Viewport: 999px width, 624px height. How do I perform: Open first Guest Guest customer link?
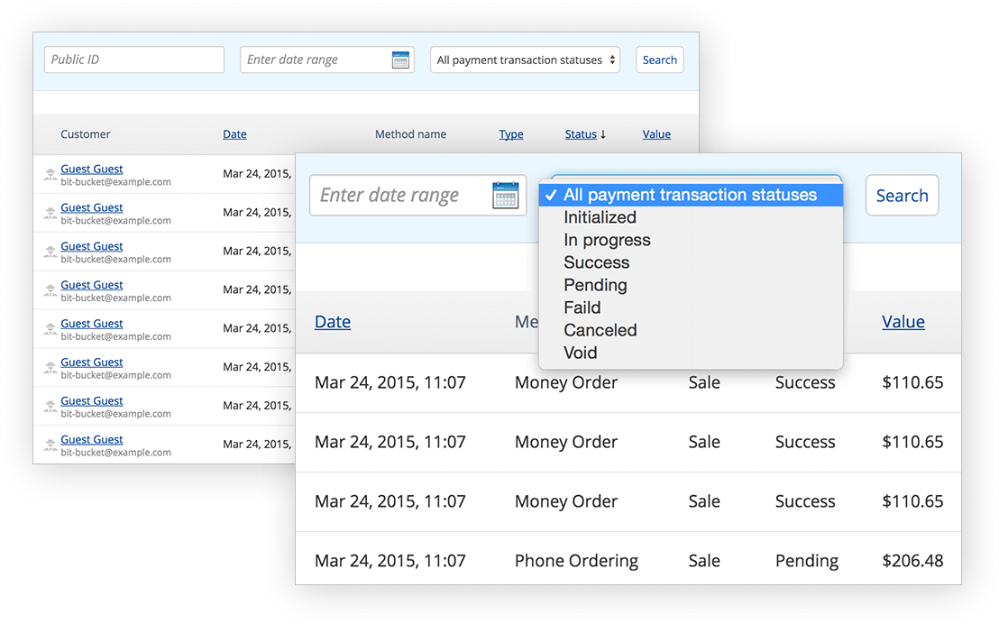[x=91, y=169]
